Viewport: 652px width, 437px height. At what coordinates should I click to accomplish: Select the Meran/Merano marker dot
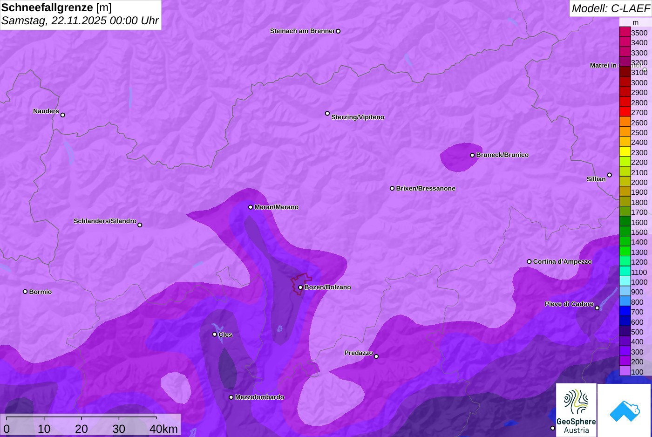[x=251, y=207]
